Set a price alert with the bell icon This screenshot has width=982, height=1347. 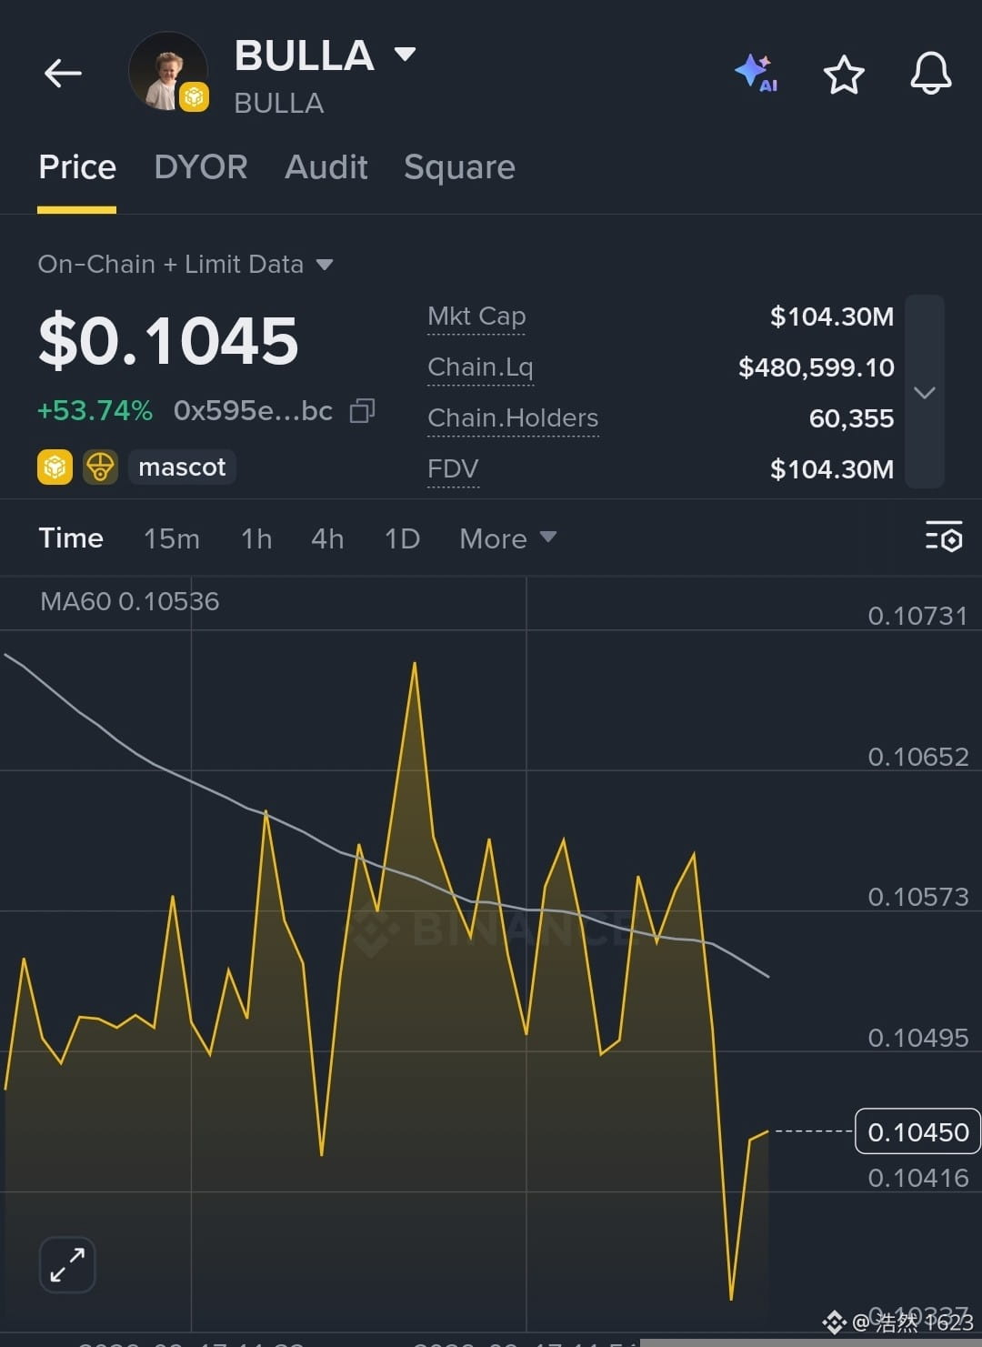[x=931, y=73]
